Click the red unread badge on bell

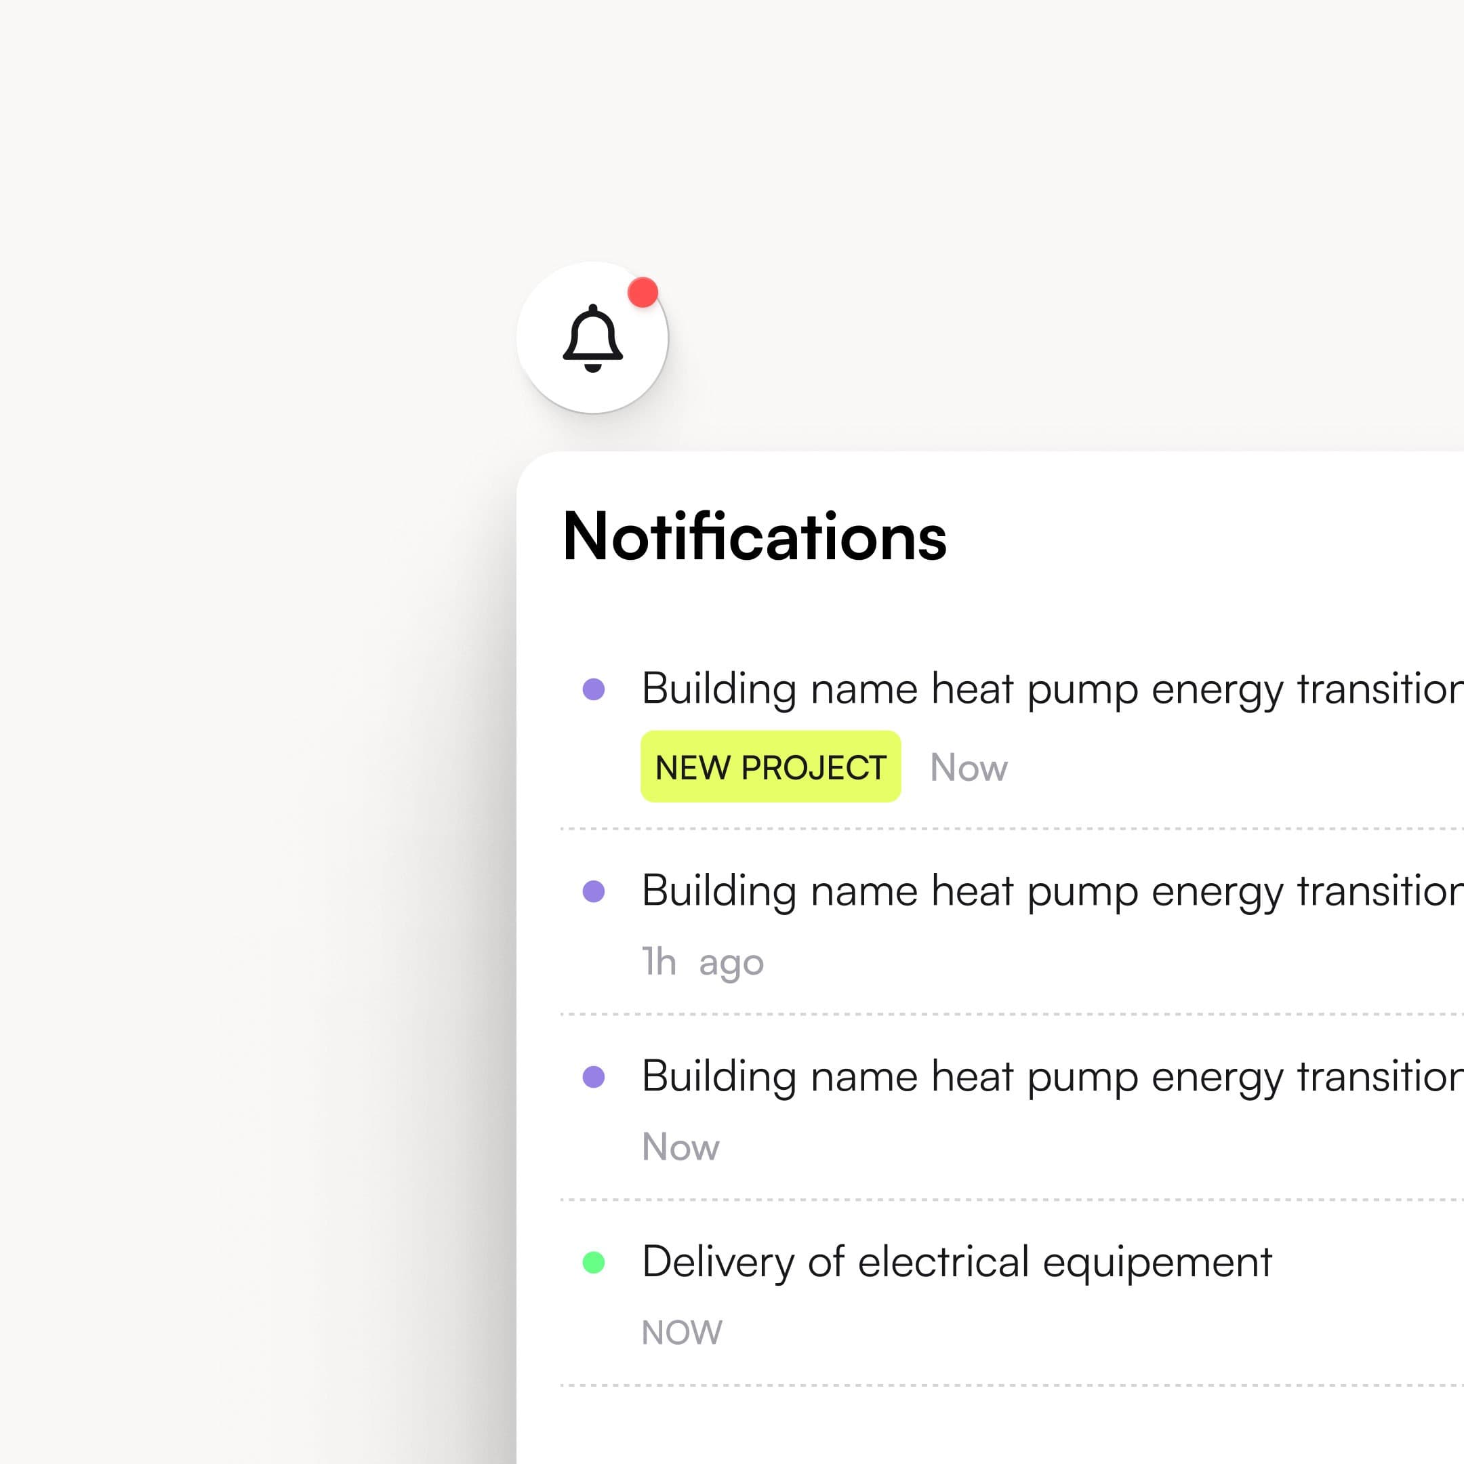(x=643, y=293)
